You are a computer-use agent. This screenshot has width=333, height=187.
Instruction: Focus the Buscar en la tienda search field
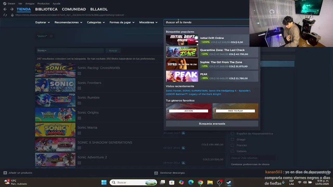[x=207, y=22]
